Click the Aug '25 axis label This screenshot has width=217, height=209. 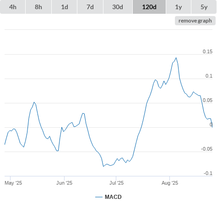point(170,183)
